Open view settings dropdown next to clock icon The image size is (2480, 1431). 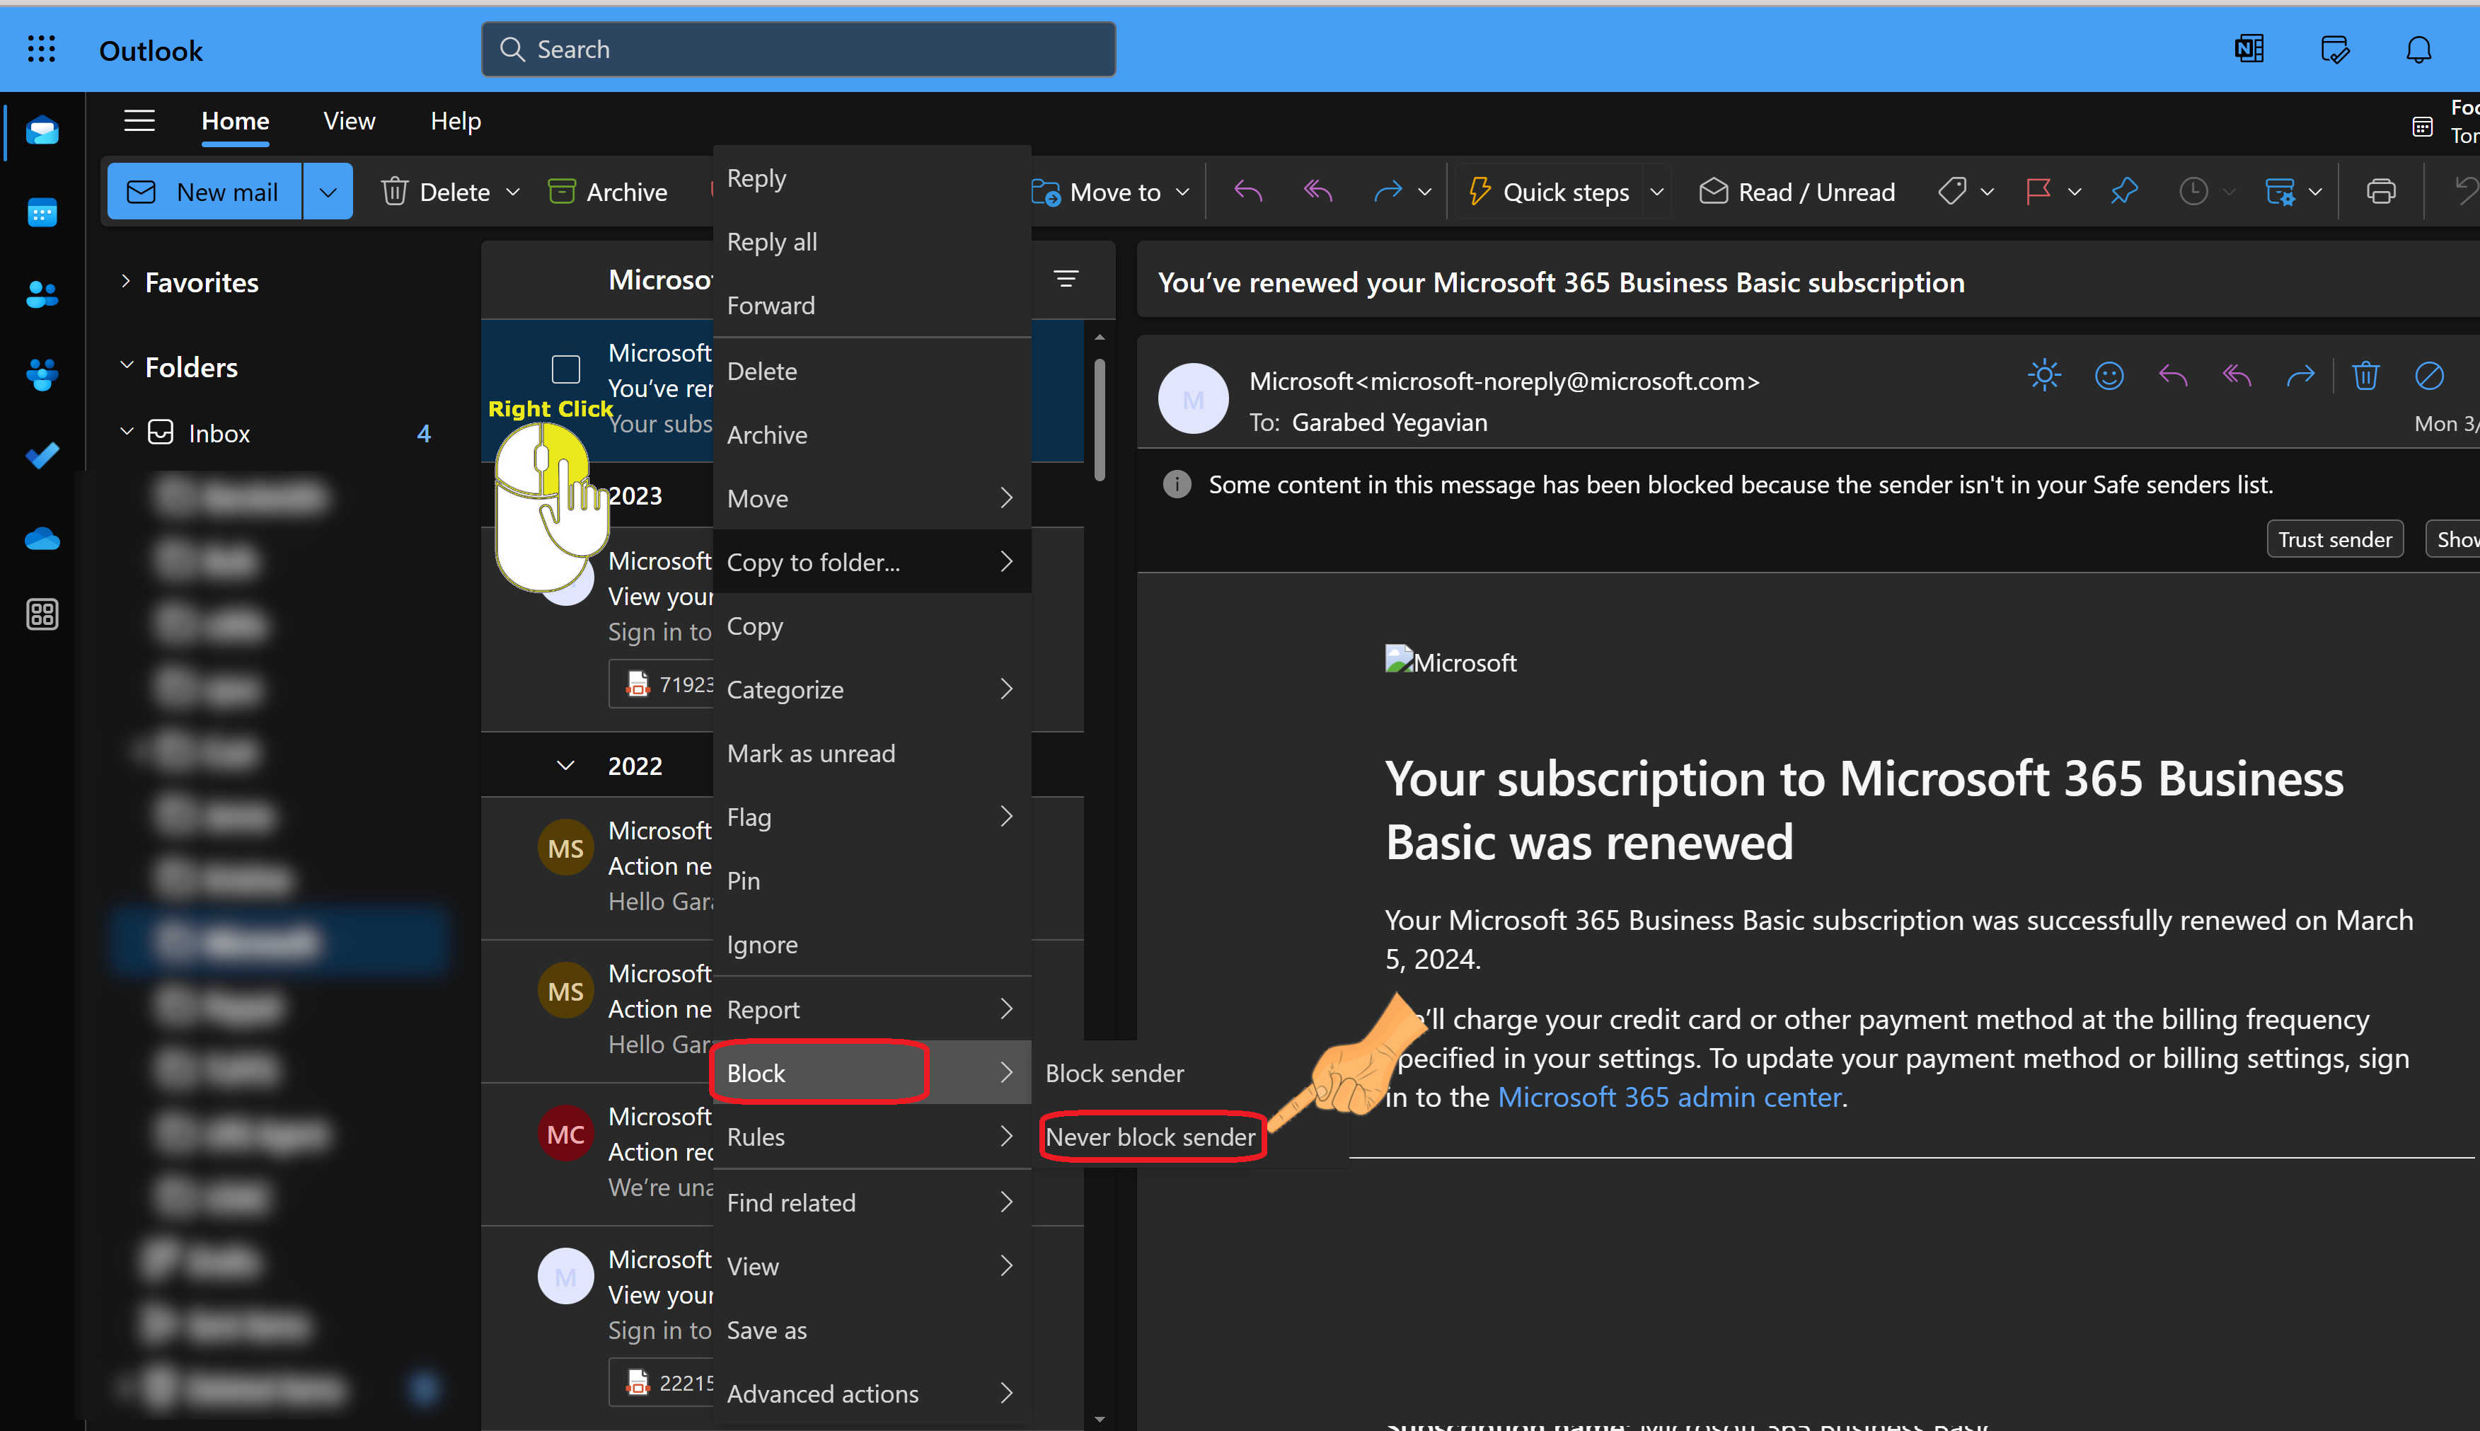tap(2315, 192)
